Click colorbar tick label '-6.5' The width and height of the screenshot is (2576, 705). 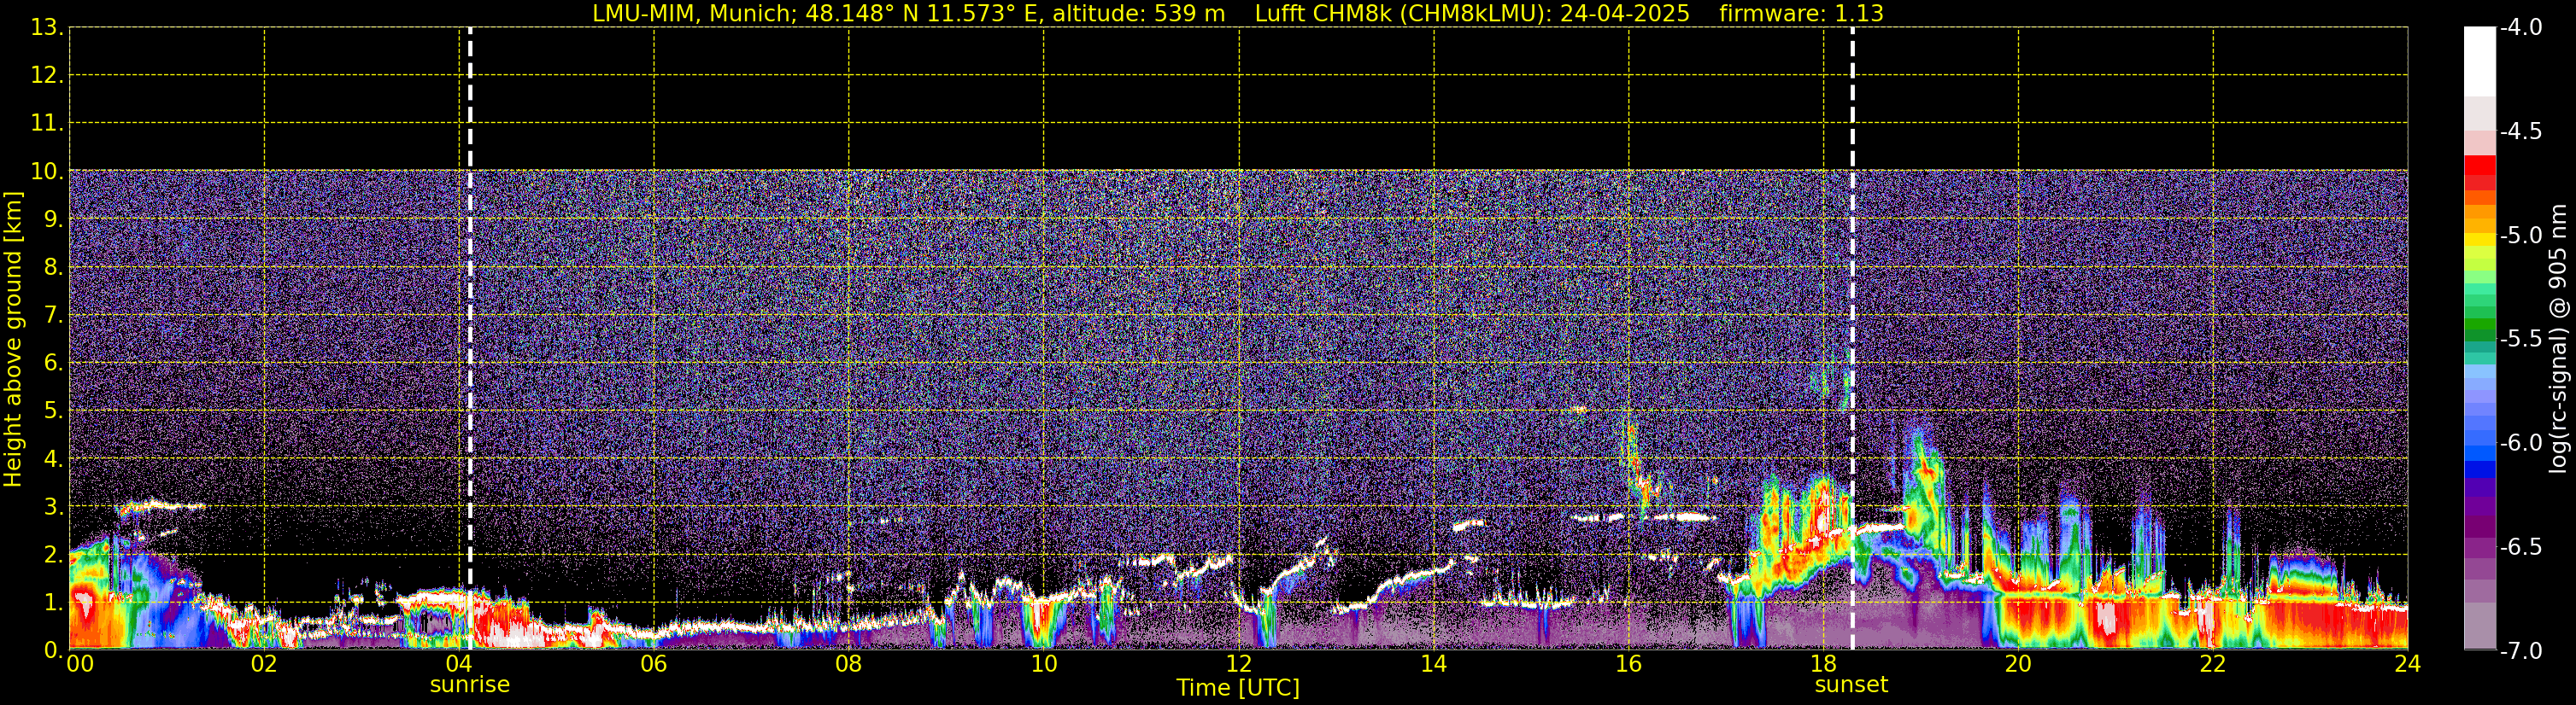(x=2521, y=547)
